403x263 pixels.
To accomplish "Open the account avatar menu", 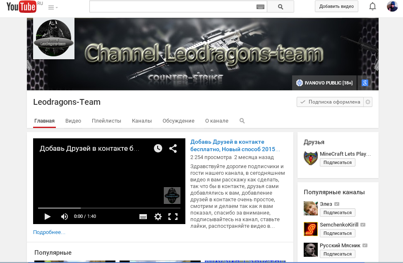I will (392, 6).
